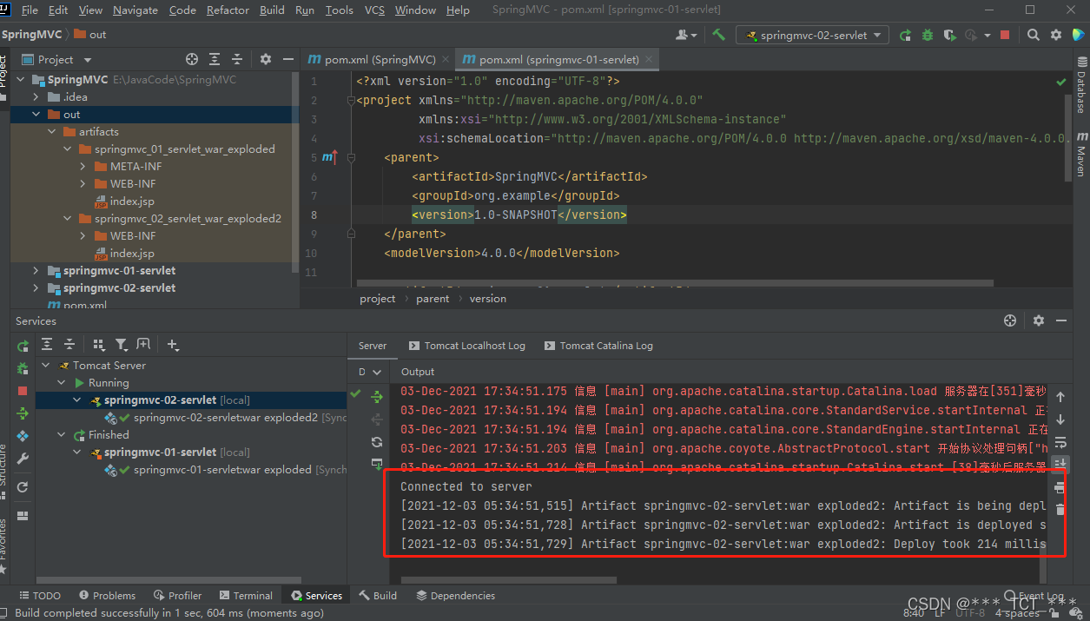Click the Services debug rerun icon
This screenshot has width=1090, height=621.
pyautogui.click(x=23, y=368)
